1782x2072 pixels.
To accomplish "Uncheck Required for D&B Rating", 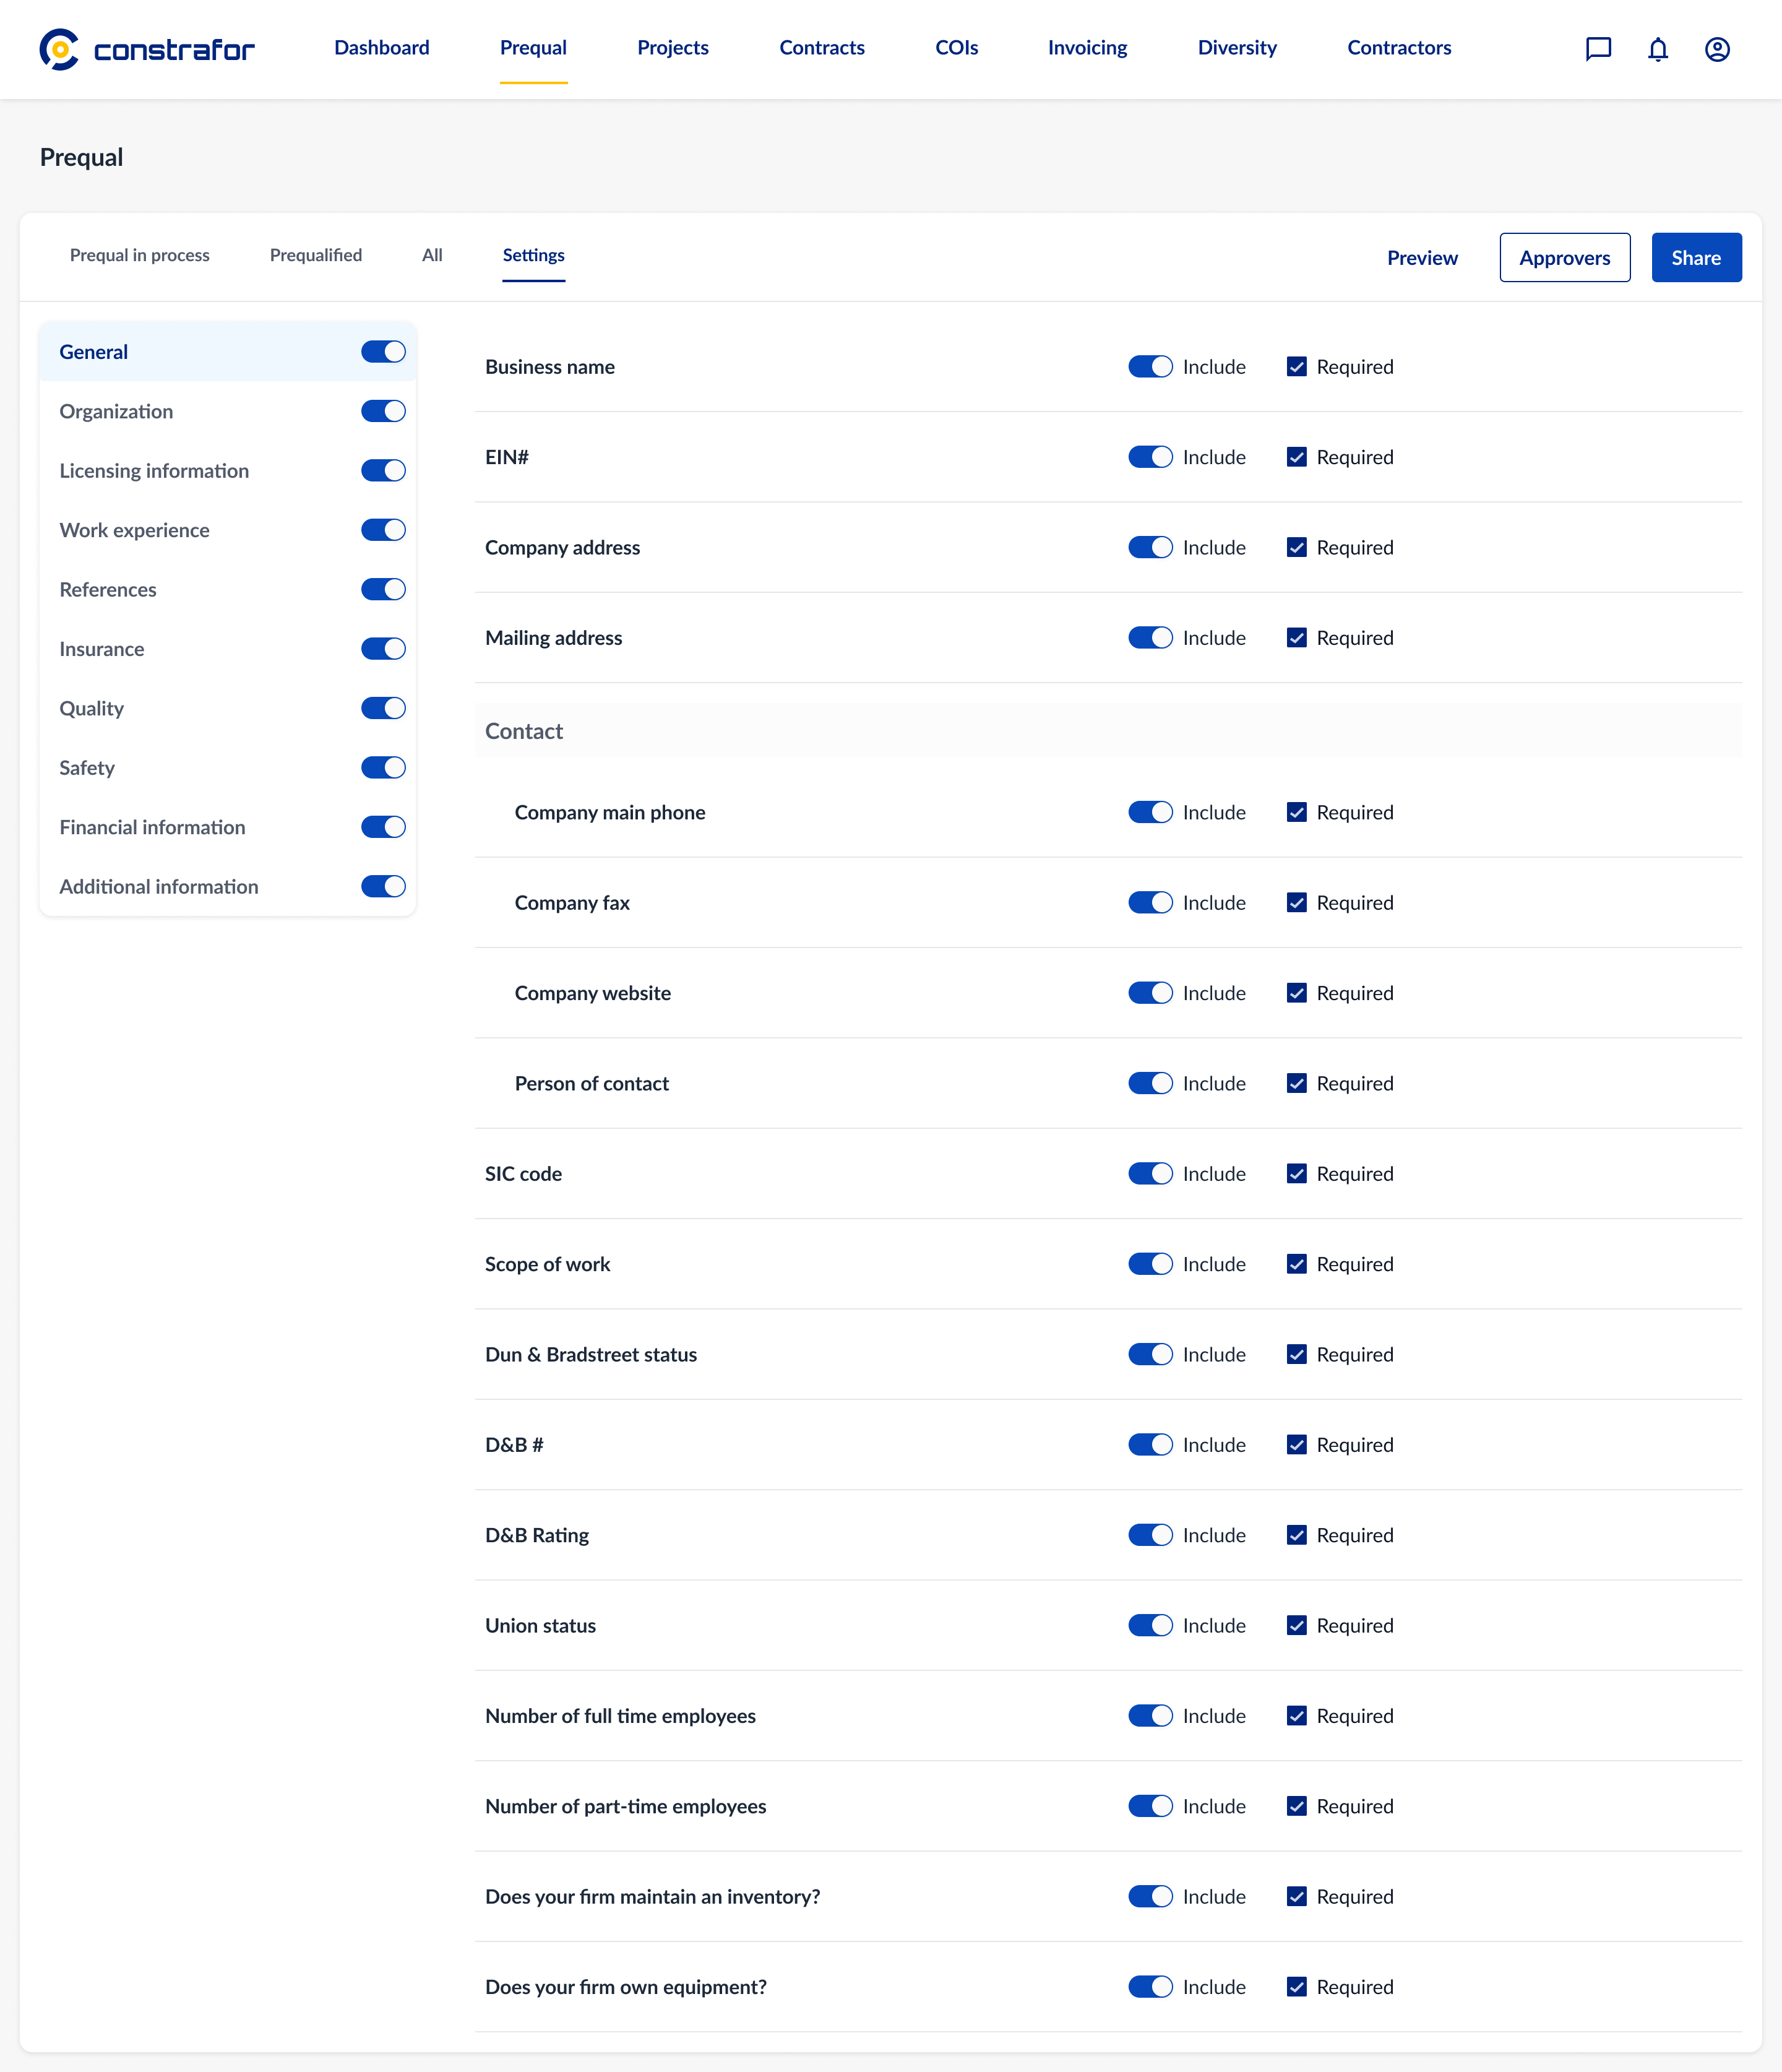I will pos(1296,1536).
